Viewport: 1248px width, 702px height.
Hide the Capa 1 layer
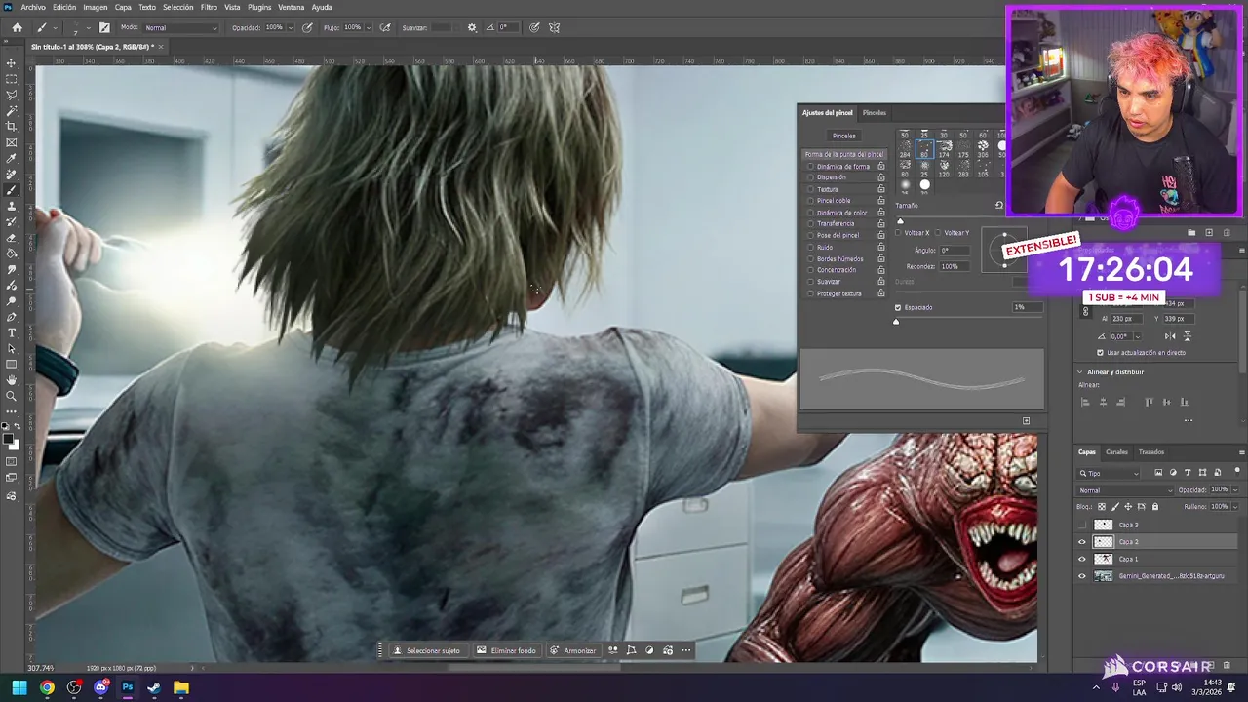[1081, 560]
